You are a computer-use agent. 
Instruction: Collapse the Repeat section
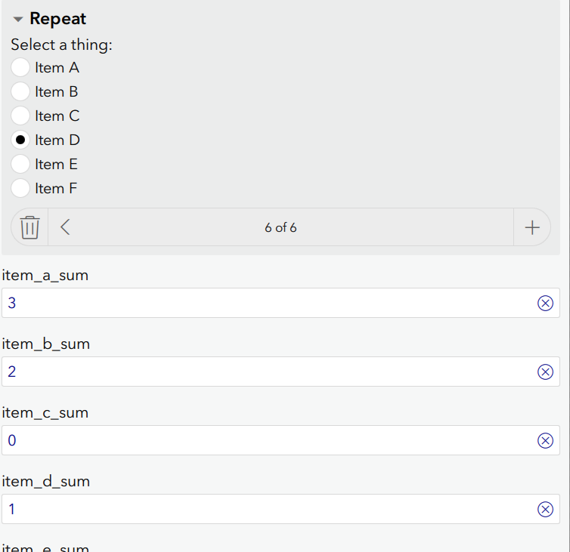[x=18, y=20]
